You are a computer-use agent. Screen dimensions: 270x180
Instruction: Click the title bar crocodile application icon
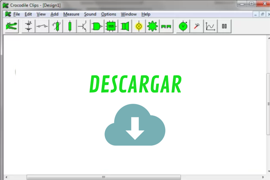tap(5, 5)
